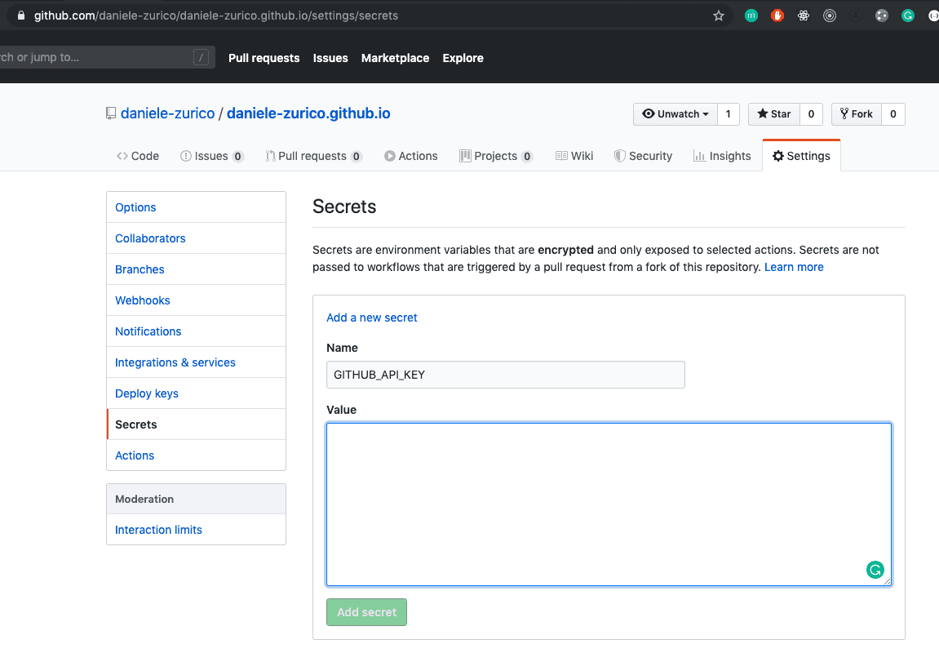This screenshot has height=653, width=939.
Task: Click the Grammarly icon in Value textarea
Action: pos(875,570)
